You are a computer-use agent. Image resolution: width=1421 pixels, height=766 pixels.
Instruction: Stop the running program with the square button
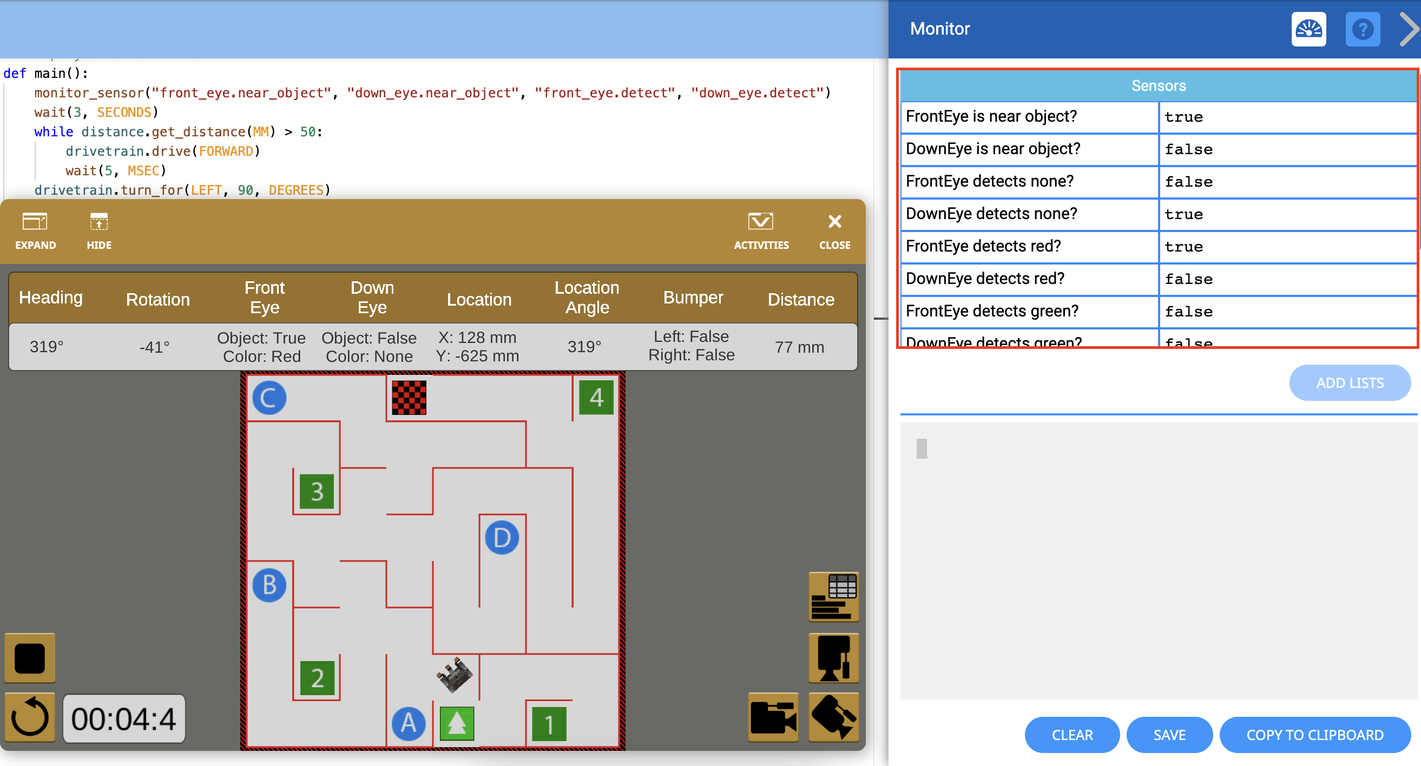point(30,658)
